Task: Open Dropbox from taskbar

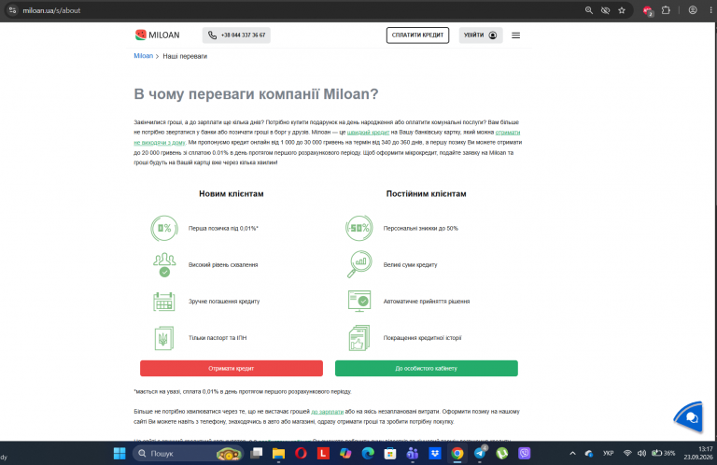Action: [x=435, y=453]
